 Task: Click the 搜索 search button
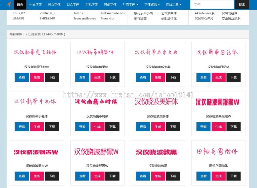point(242,5)
